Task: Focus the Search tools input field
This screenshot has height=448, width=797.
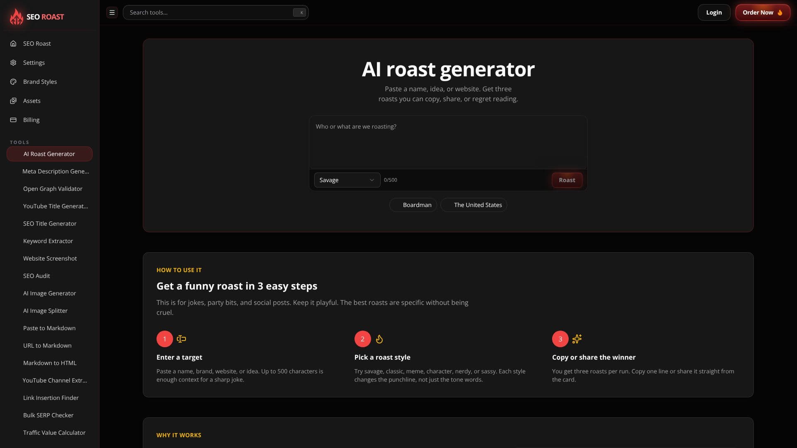Action: [x=216, y=12]
